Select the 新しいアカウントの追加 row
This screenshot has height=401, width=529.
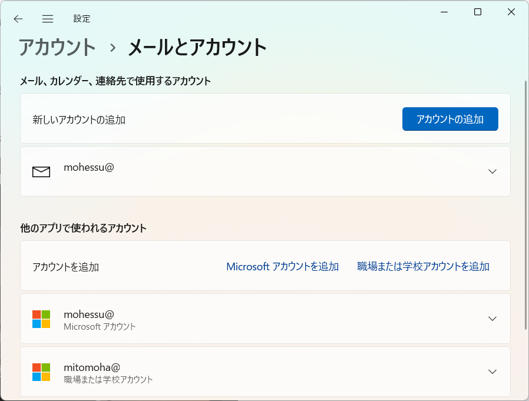[79, 120]
